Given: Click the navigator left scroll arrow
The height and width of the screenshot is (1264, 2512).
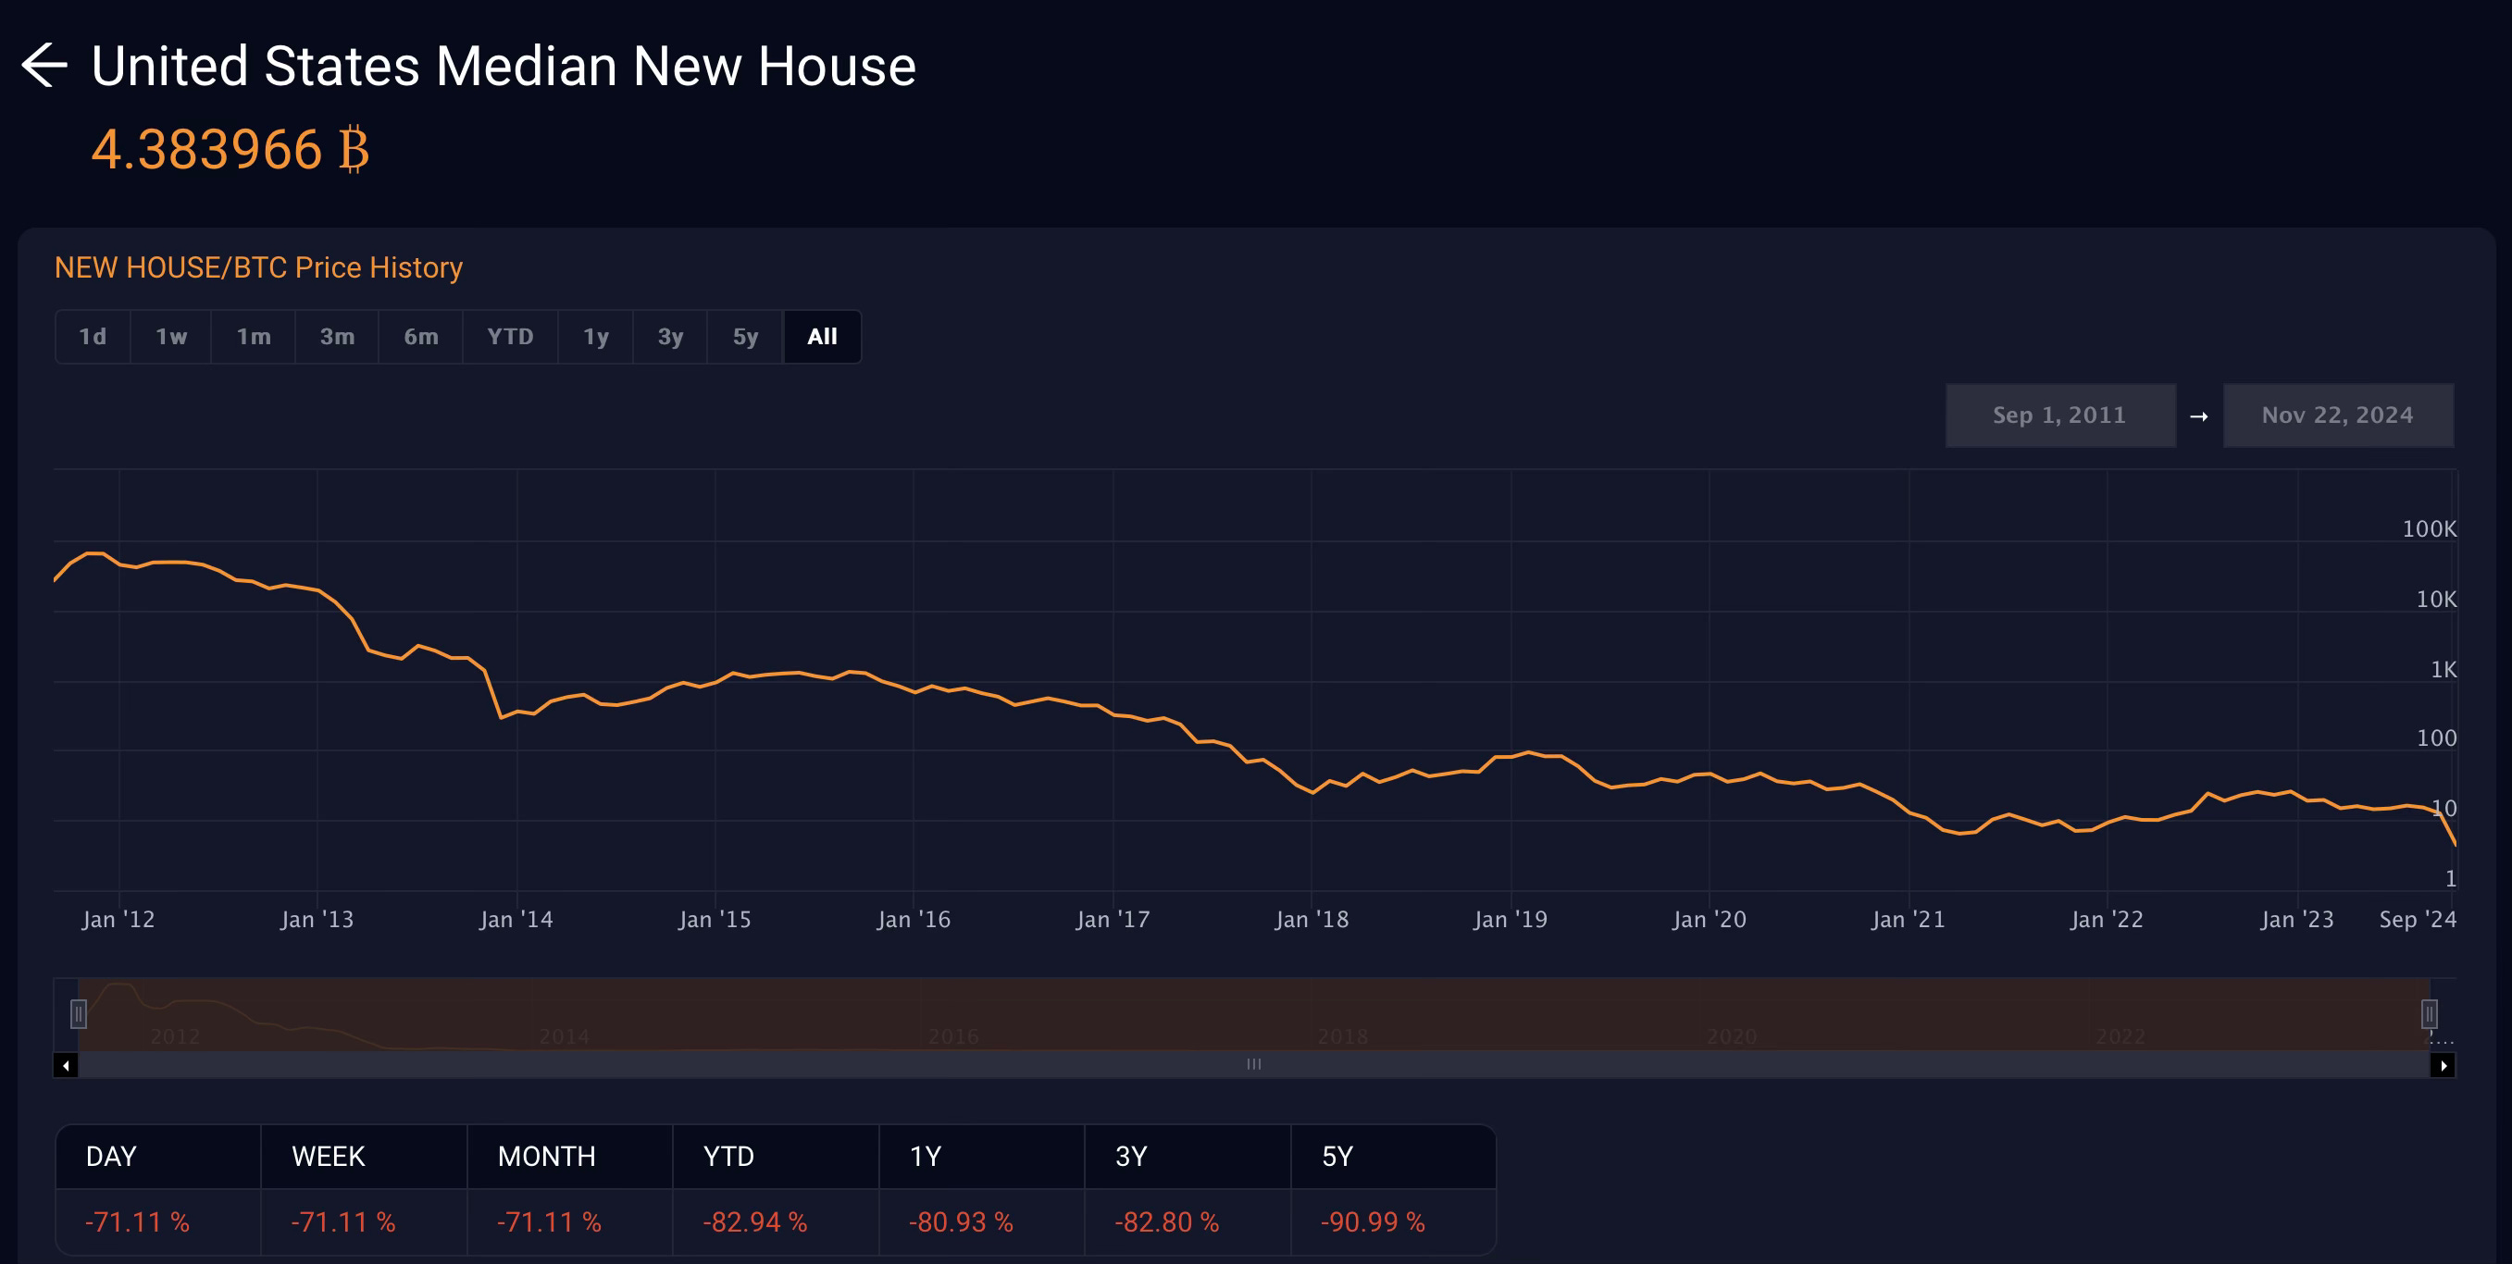Looking at the screenshot, I should [66, 1065].
